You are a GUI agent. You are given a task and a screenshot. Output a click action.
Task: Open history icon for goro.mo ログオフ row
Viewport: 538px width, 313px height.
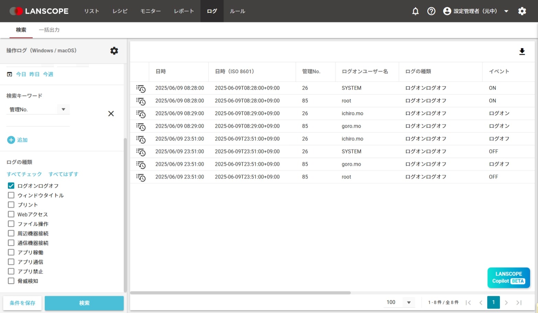pyautogui.click(x=141, y=165)
